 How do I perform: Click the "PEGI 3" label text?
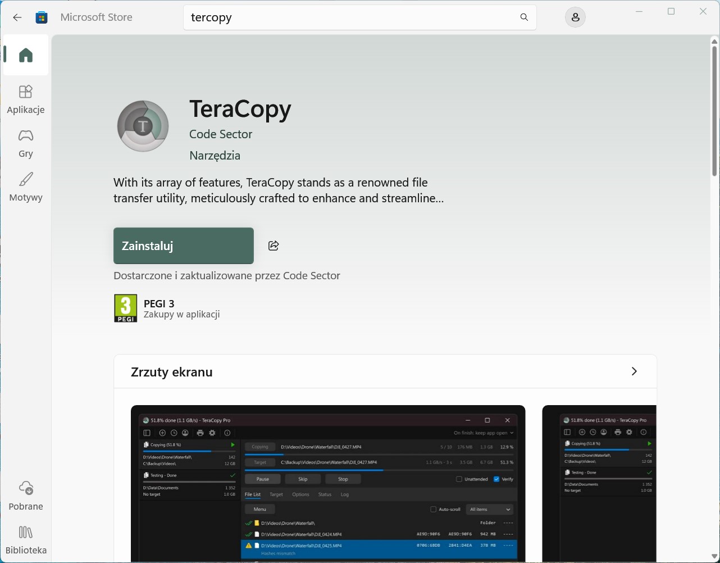(x=159, y=303)
